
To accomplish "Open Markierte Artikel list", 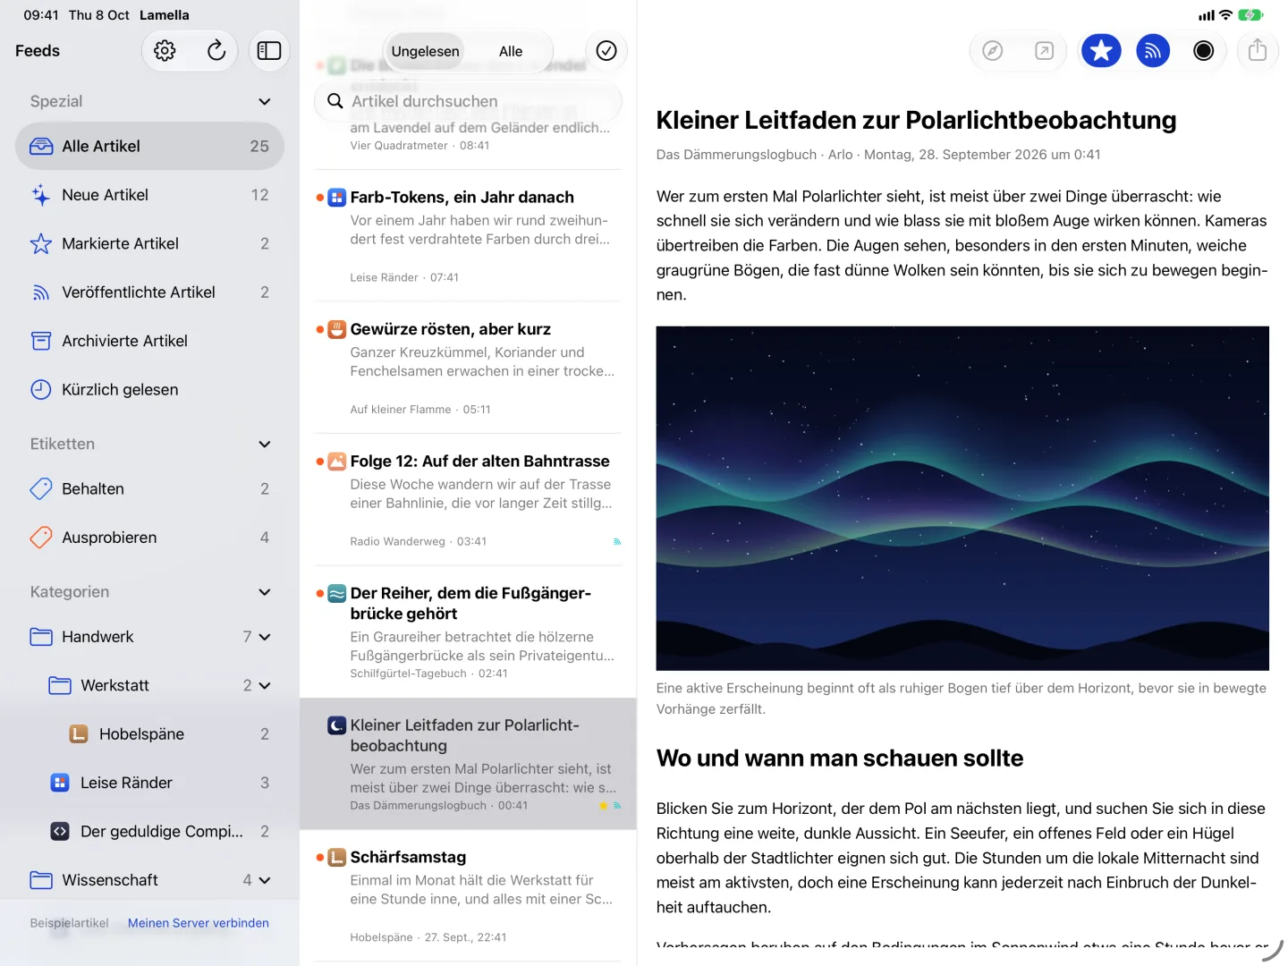I will (149, 243).
